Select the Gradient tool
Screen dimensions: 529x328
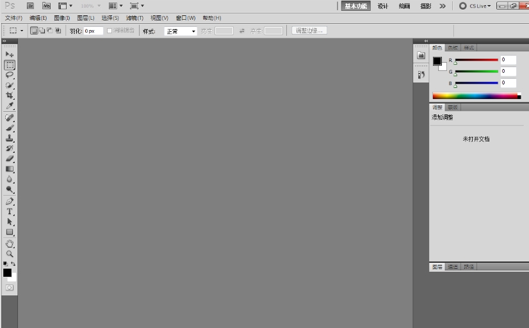pyautogui.click(x=10, y=169)
